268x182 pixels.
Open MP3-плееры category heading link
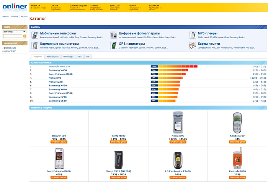click(x=208, y=34)
